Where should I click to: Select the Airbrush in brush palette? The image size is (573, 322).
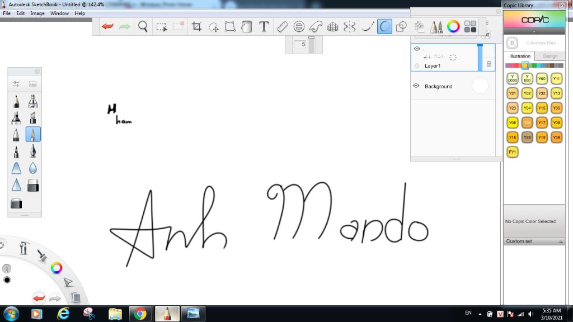coord(33,101)
